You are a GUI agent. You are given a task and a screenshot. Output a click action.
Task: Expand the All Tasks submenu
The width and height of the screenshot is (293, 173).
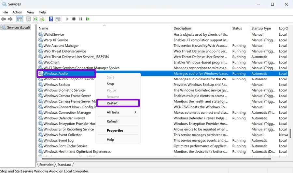(x=118, y=112)
